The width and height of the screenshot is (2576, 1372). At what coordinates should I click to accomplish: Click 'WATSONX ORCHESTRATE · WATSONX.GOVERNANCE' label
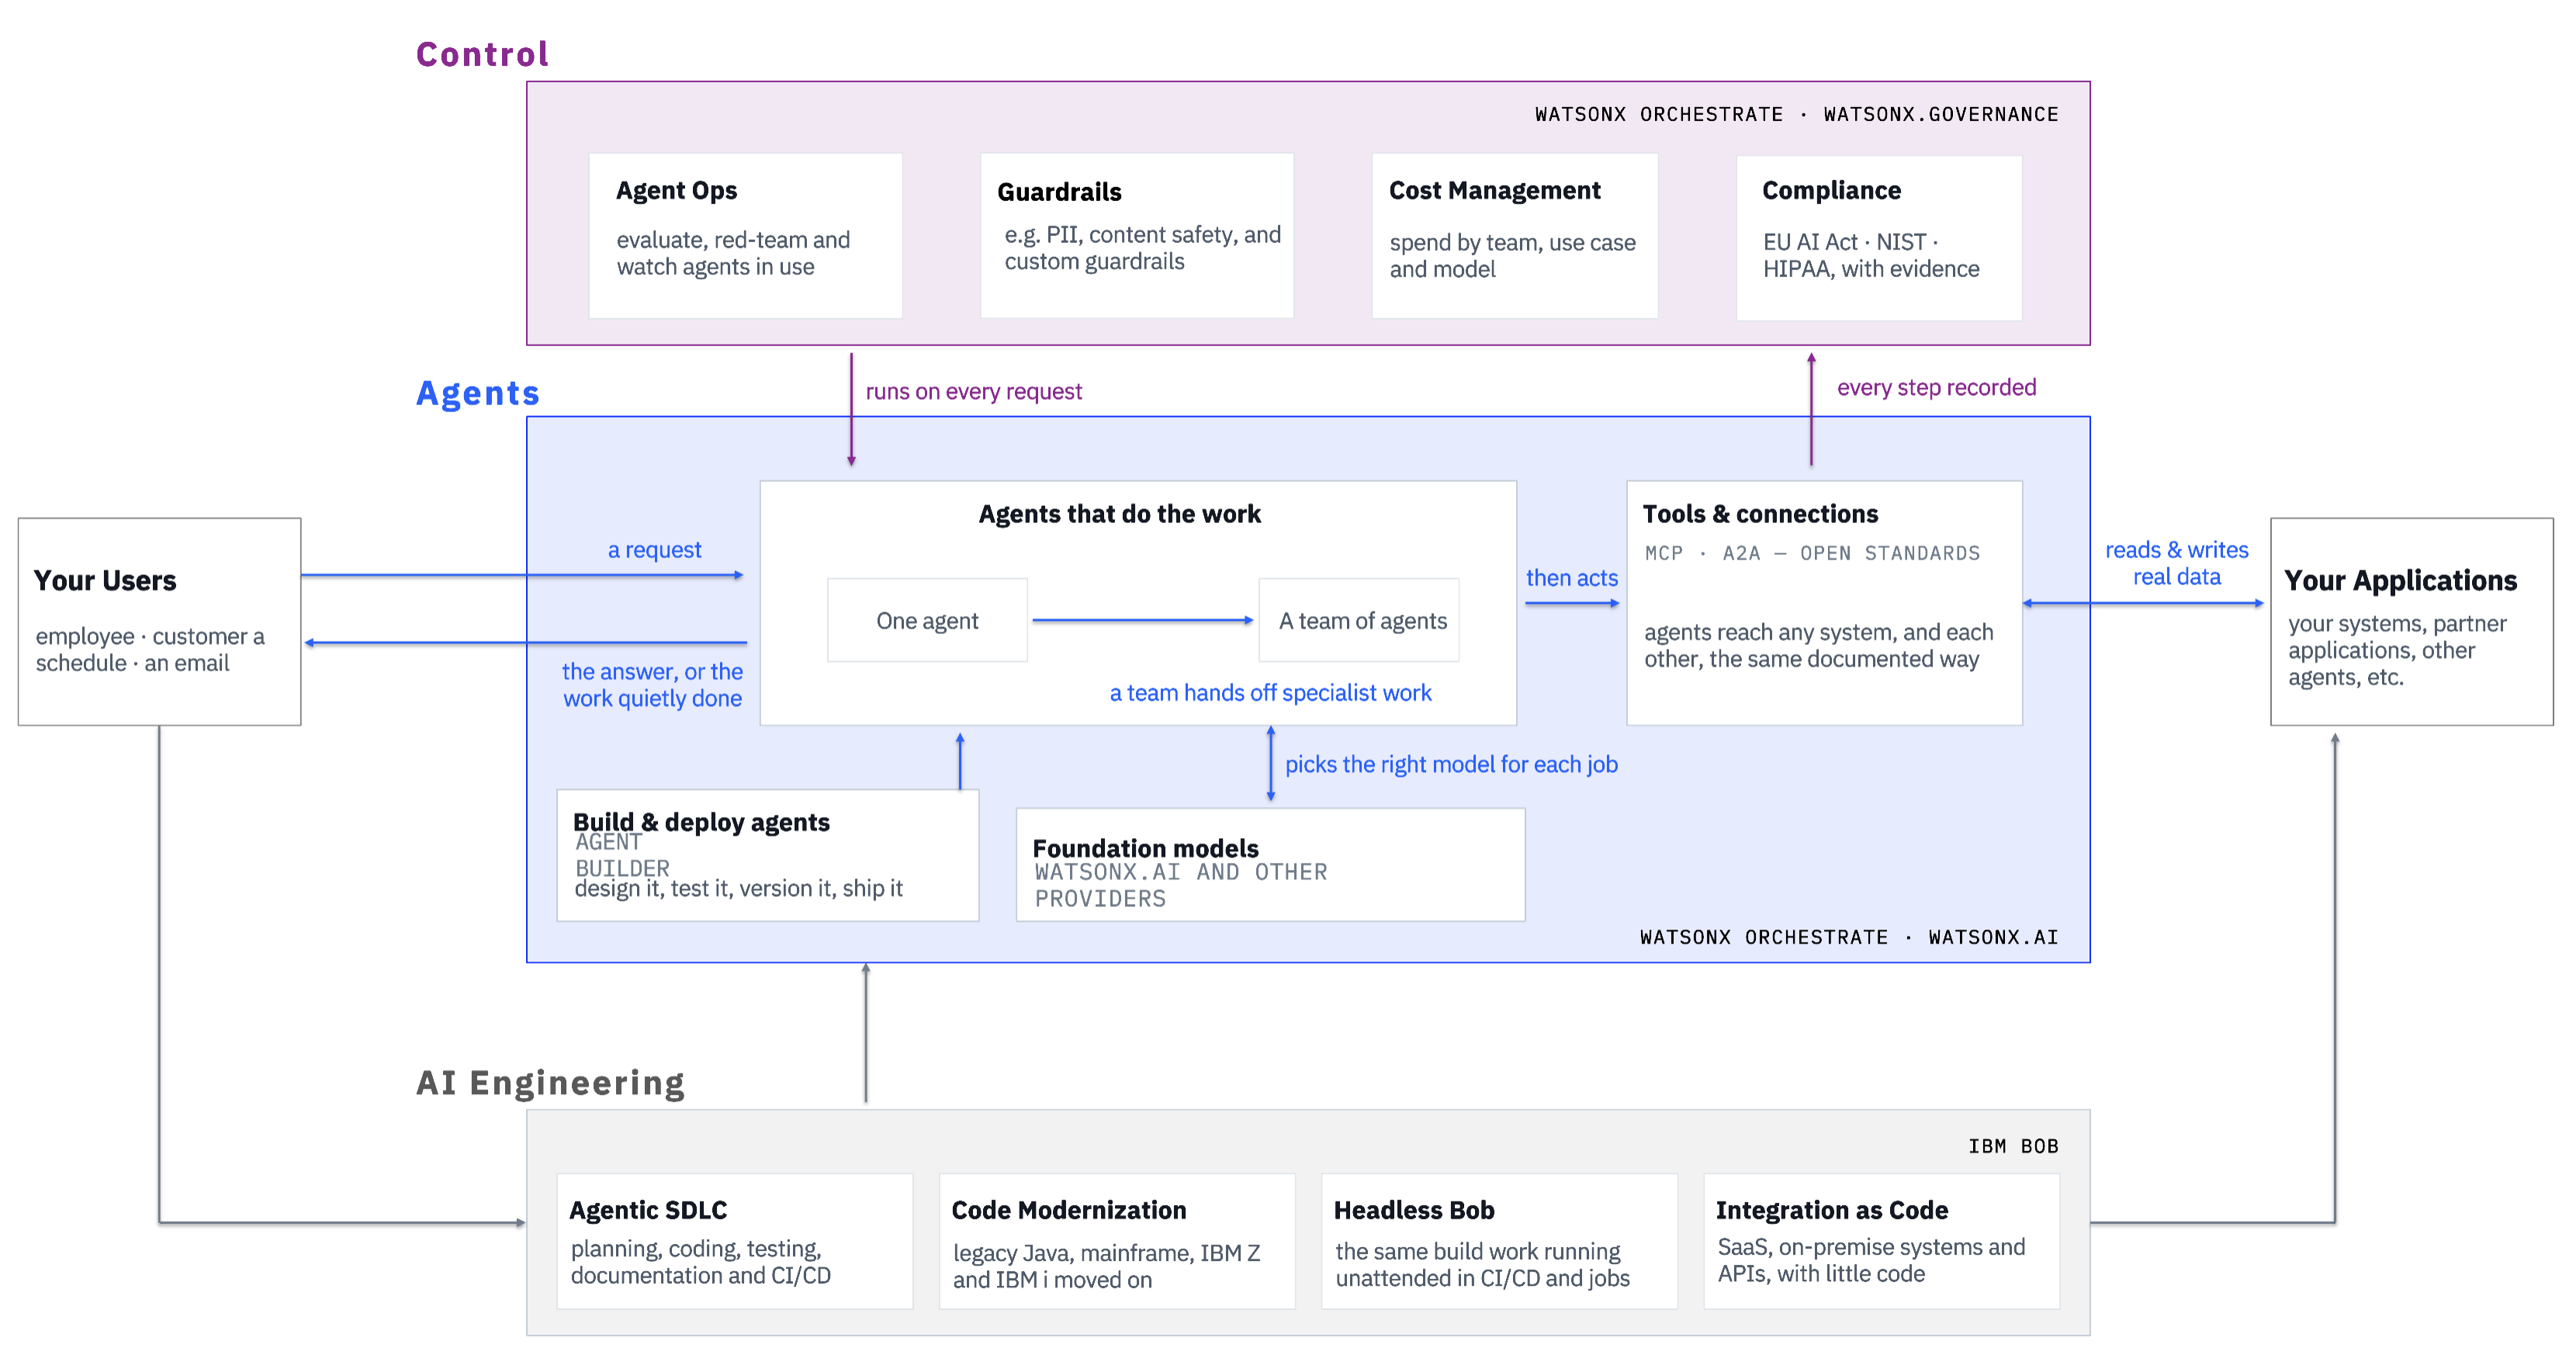point(1796,114)
